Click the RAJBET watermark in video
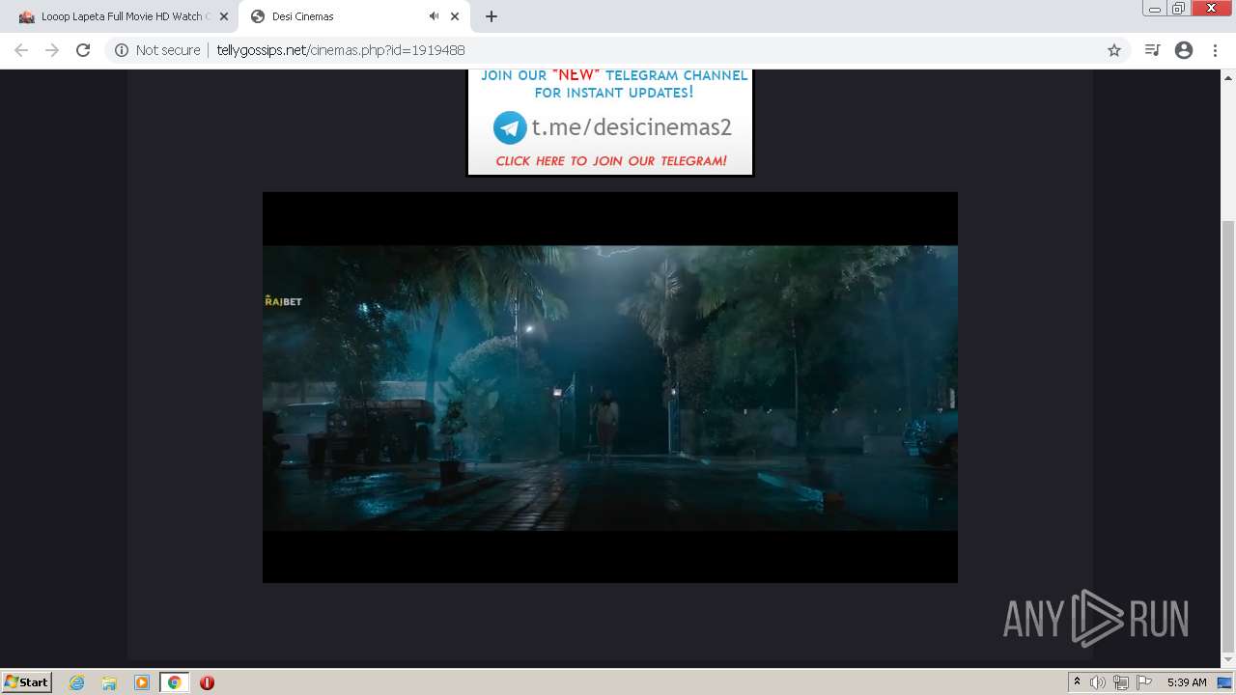This screenshot has width=1236, height=695. click(x=283, y=301)
